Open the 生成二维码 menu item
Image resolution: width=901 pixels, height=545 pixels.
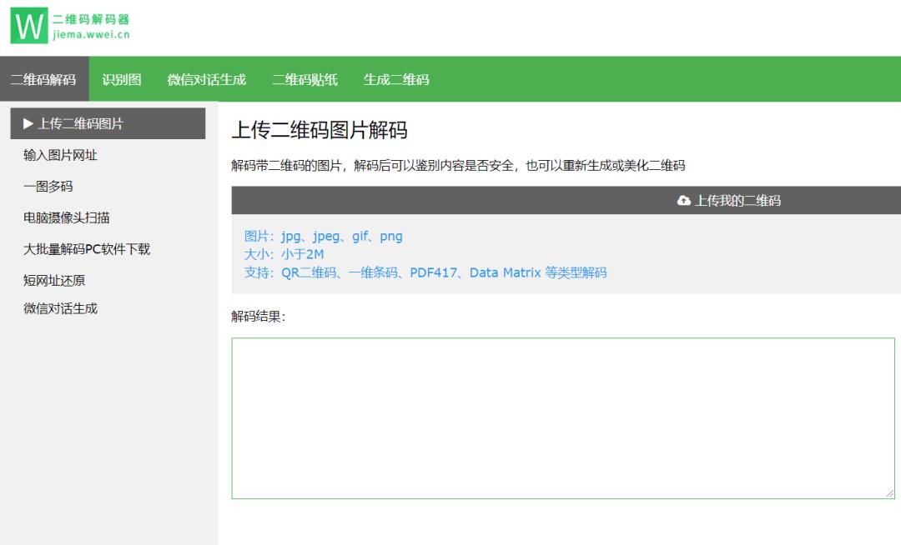click(x=398, y=80)
